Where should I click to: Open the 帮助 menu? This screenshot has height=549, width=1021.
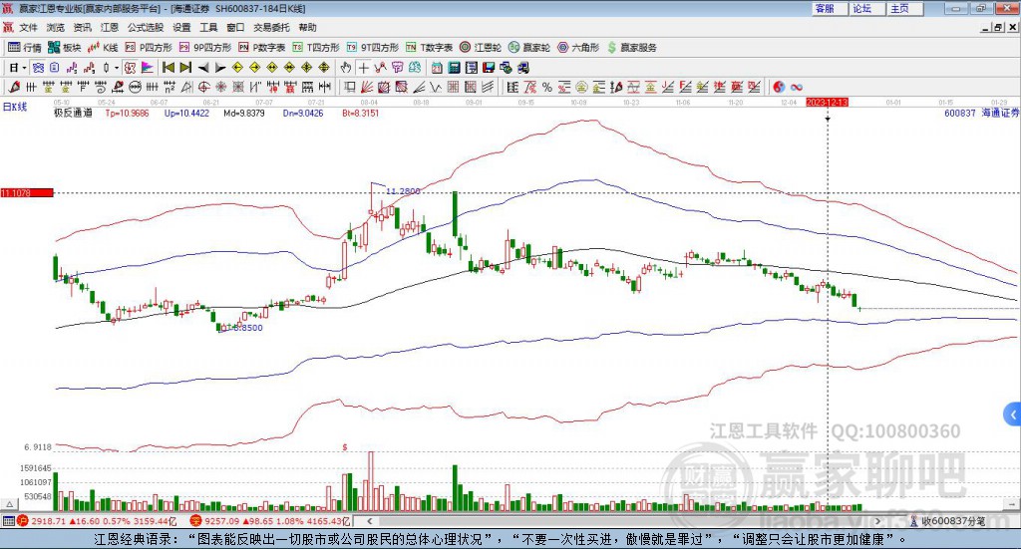click(x=307, y=27)
